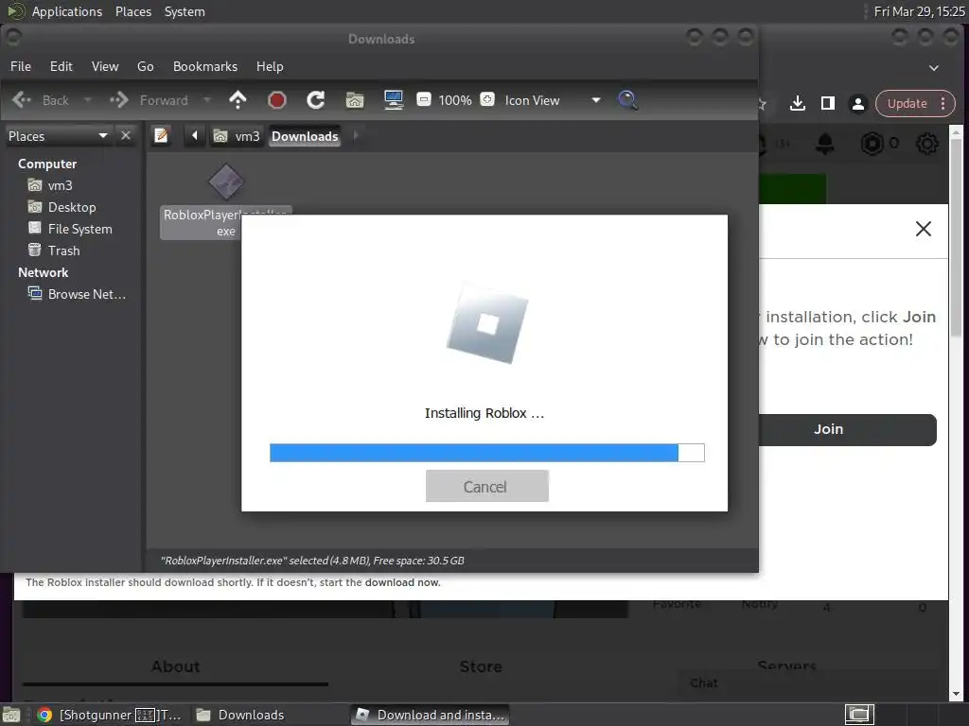
Task: Click the magnifier Search icon
Action: coord(627,100)
